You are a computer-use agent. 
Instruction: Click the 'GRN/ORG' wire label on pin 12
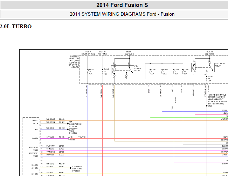click(50, 152)
